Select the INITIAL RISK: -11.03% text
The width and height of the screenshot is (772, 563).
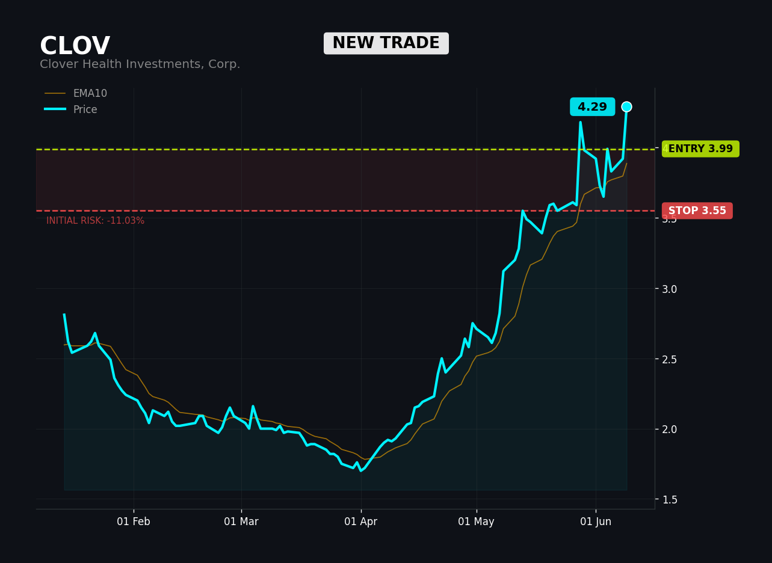click(x=96, y=221)
